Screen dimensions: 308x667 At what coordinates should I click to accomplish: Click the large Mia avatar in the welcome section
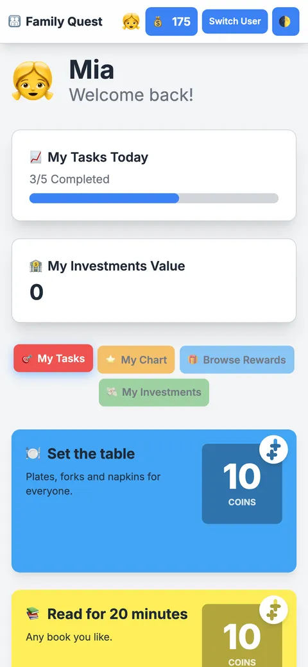pos(32,81)
